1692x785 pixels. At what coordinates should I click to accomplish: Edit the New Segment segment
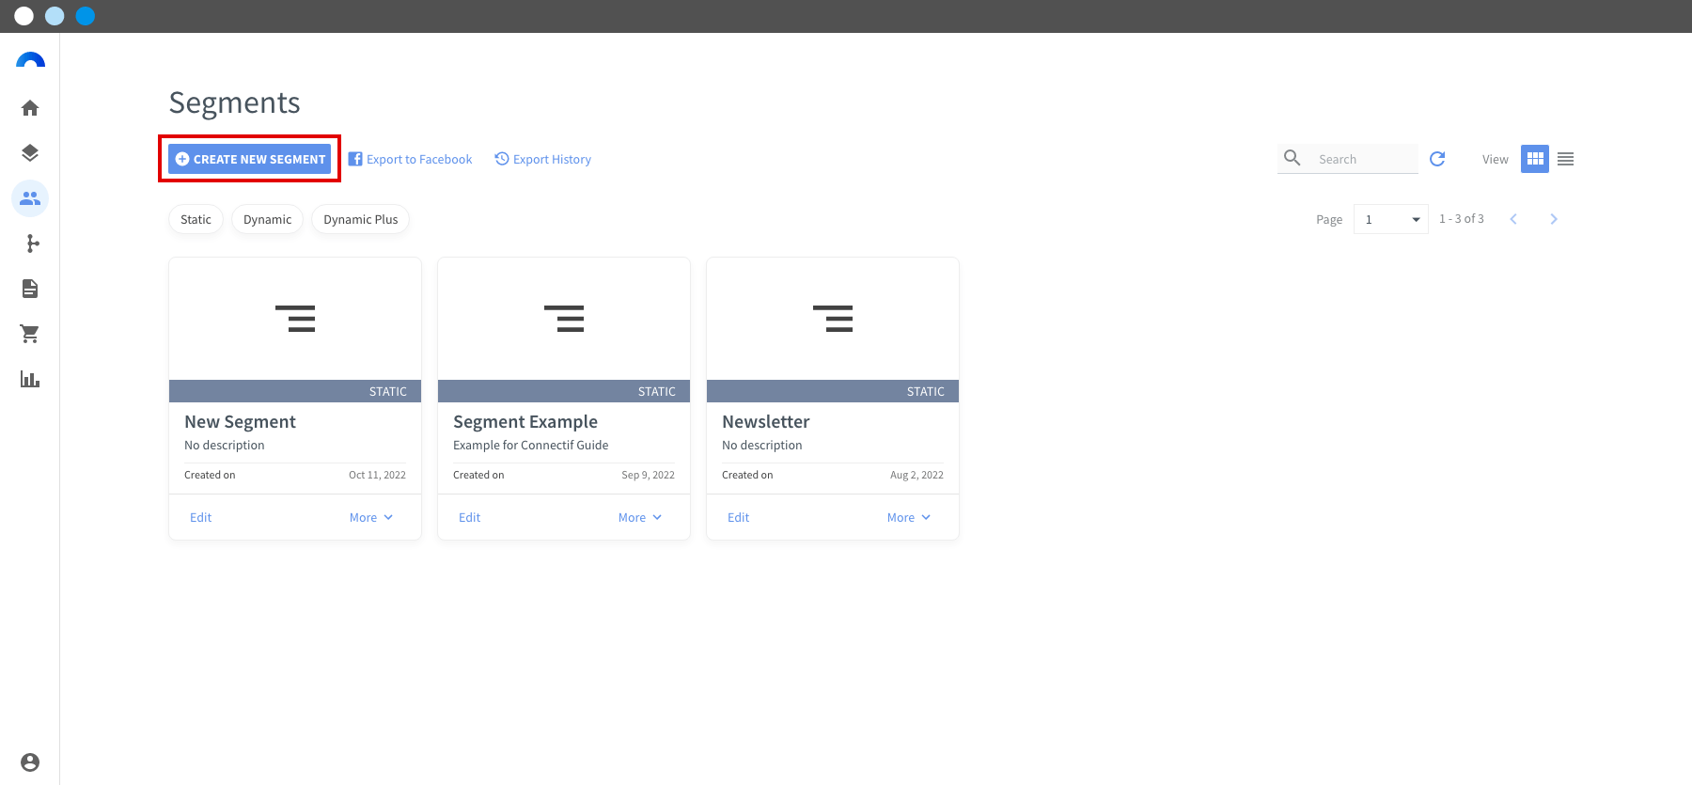(201, 517)
